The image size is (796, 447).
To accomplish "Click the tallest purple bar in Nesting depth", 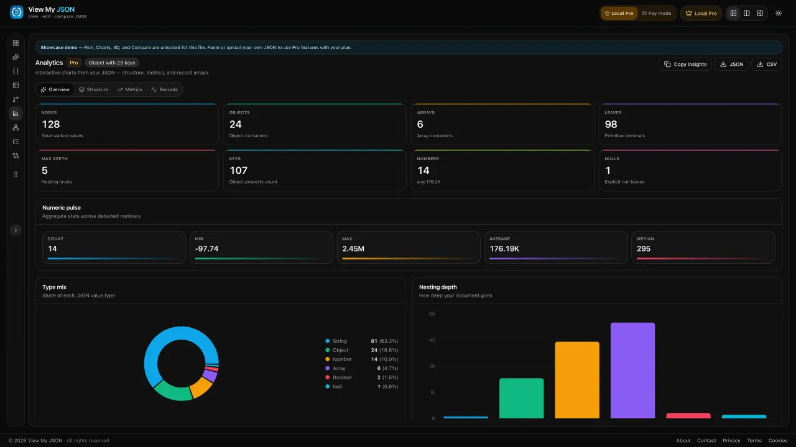I will pyautogui.click(x=633, y=371).
